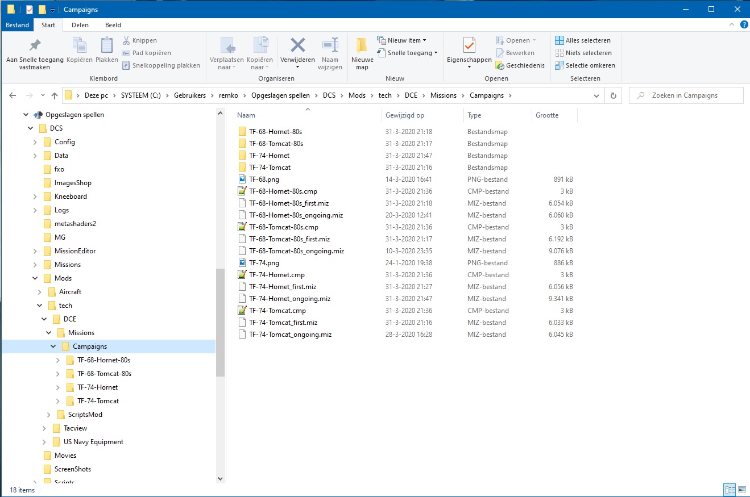Collapse the ribbon with the chevron
This screenshot has height=497, width=750.
click(x=731, y=25)
